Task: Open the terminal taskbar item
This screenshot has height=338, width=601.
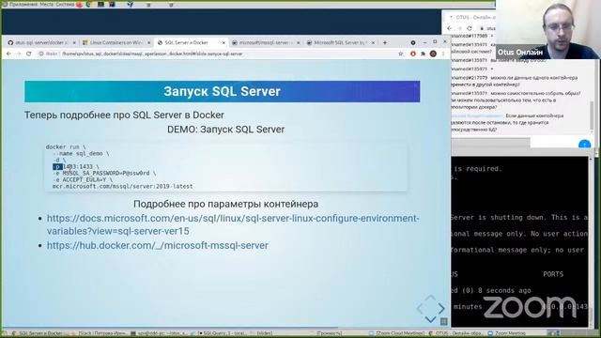Action: coord(159,333)
